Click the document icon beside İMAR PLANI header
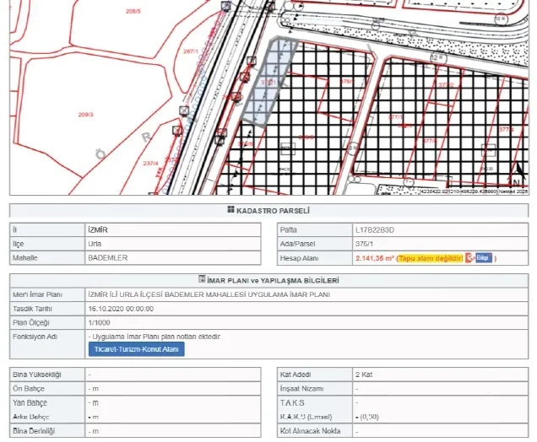 point(202,279)
